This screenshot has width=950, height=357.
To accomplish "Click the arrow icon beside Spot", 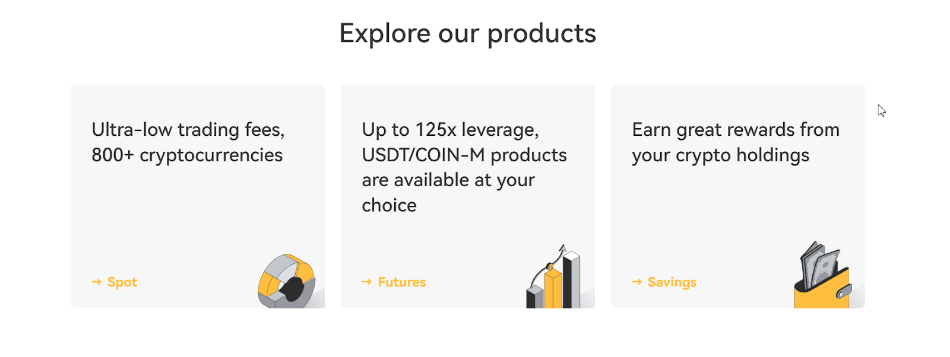I will point(96,282).
